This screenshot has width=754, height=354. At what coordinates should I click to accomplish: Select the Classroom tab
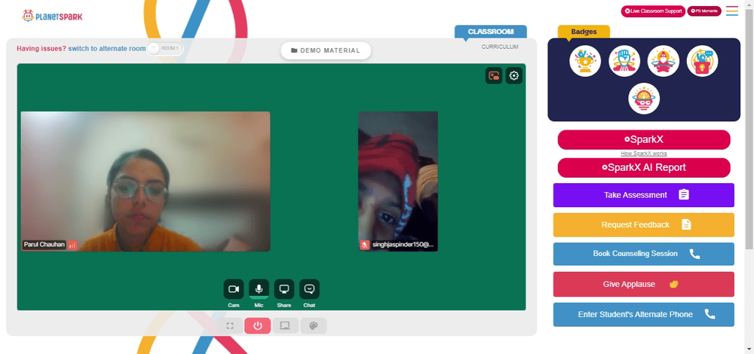point(491,32)
